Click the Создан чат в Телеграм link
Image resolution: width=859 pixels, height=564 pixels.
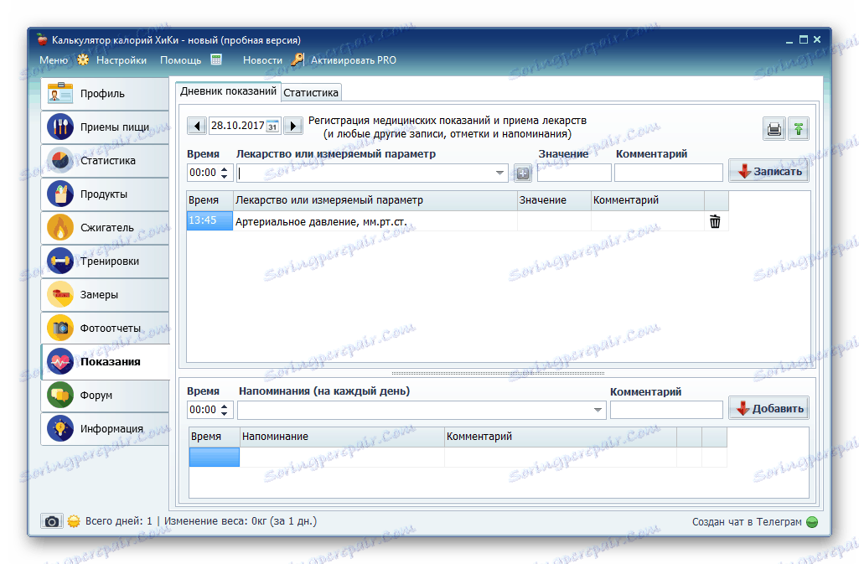pyautogui.click(x=747, y=522)
